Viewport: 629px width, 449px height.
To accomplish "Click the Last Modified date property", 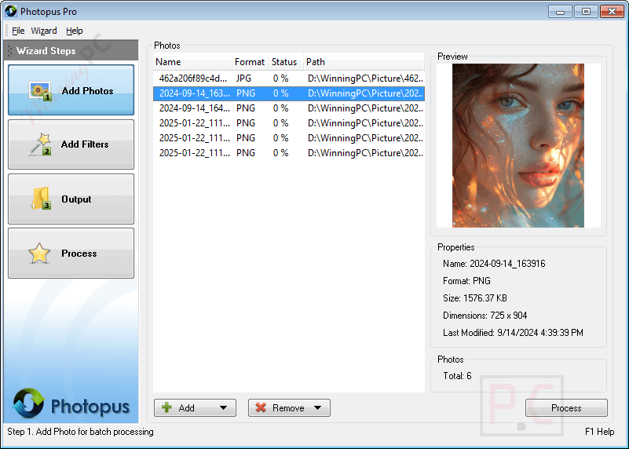I will [x=513, y=333].
